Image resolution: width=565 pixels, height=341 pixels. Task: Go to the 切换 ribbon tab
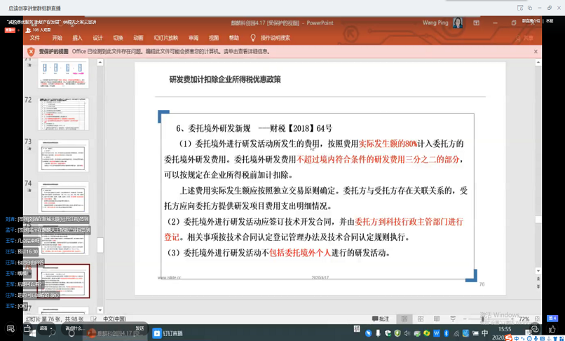pyautogui.click(x=118, y=38)
